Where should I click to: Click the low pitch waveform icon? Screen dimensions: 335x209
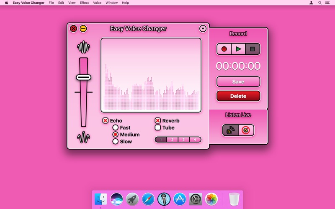pos(84,137)
